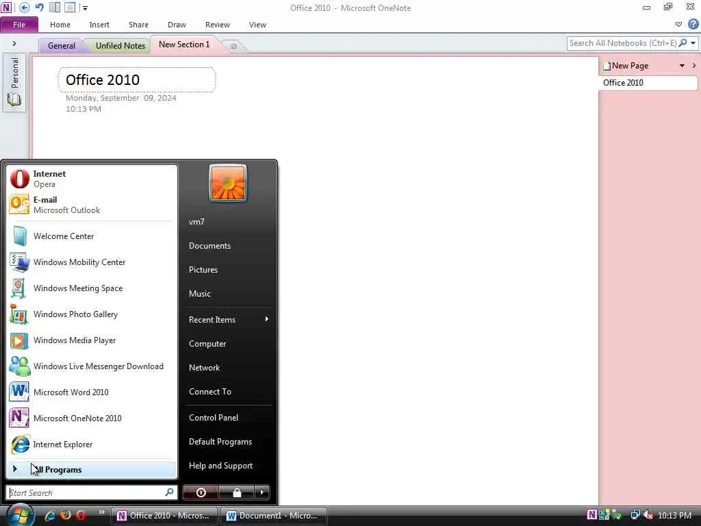This screenshot has height=526, width=701.
Task: Switch to Document1 Word taskbar button
Action: coord(273,516)
